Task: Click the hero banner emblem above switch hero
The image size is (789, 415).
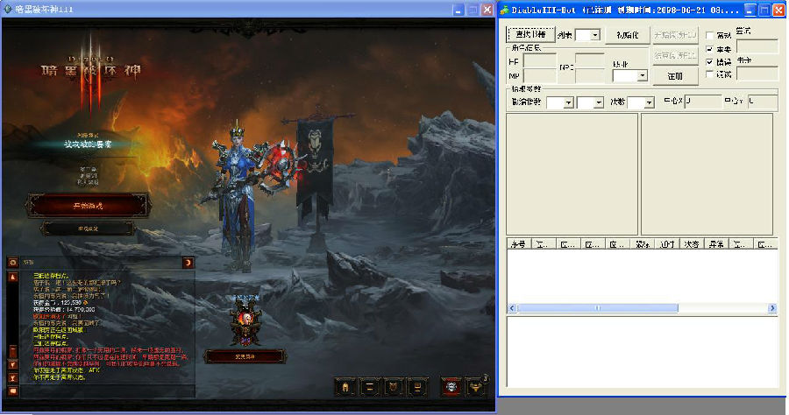Action: [x=245, y=324]
